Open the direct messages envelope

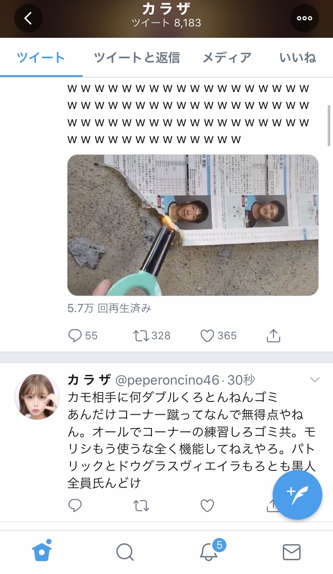coord(292,552)
